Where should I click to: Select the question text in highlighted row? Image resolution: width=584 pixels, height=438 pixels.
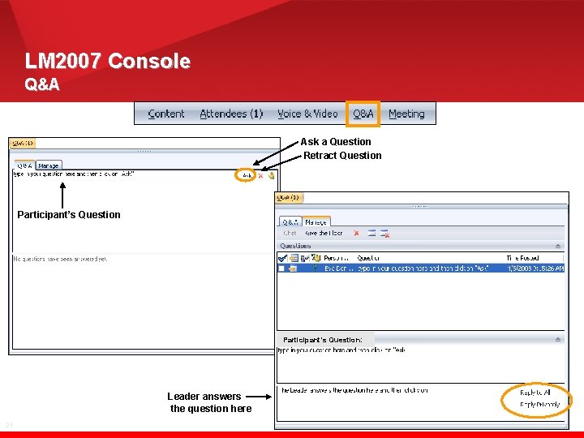click(x=423, y=268)
